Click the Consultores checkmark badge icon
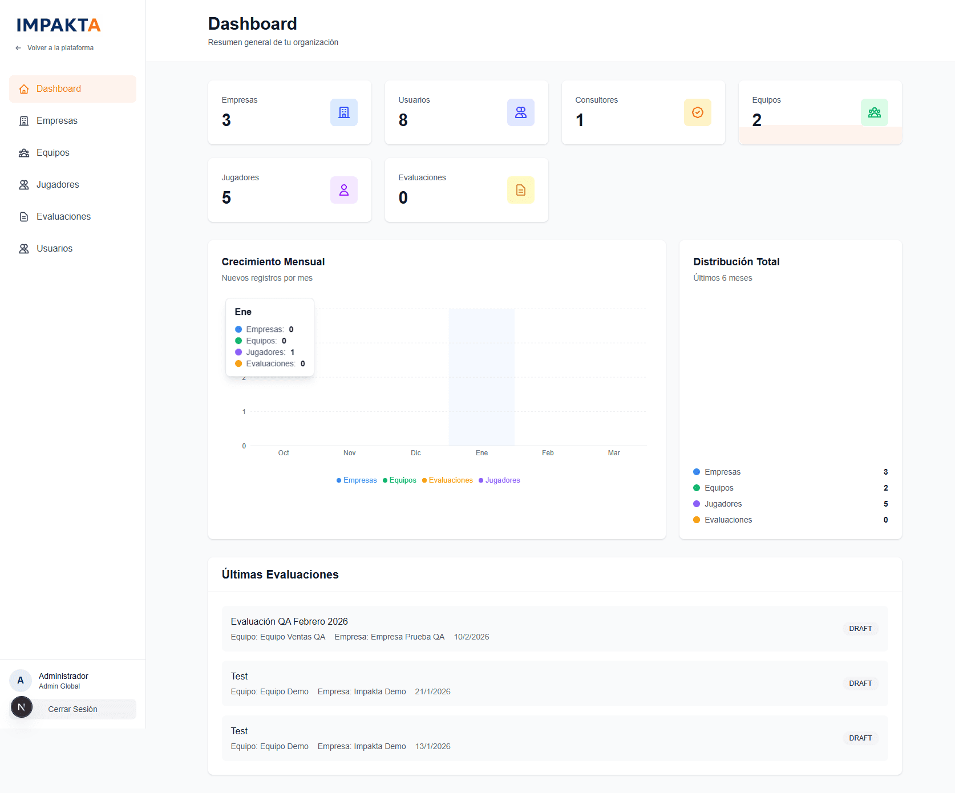This screenshot has height=793, width=955. (x=697, y=112)
